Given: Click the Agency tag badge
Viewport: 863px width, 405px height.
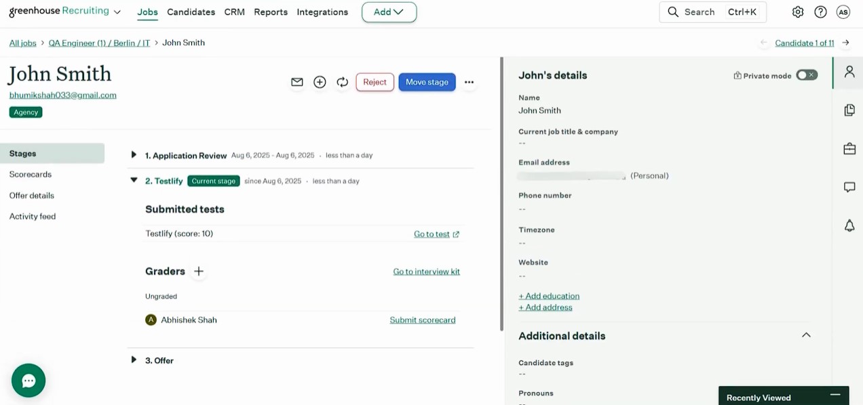Looking at the screenshot, I should click(x=26, y=112).
